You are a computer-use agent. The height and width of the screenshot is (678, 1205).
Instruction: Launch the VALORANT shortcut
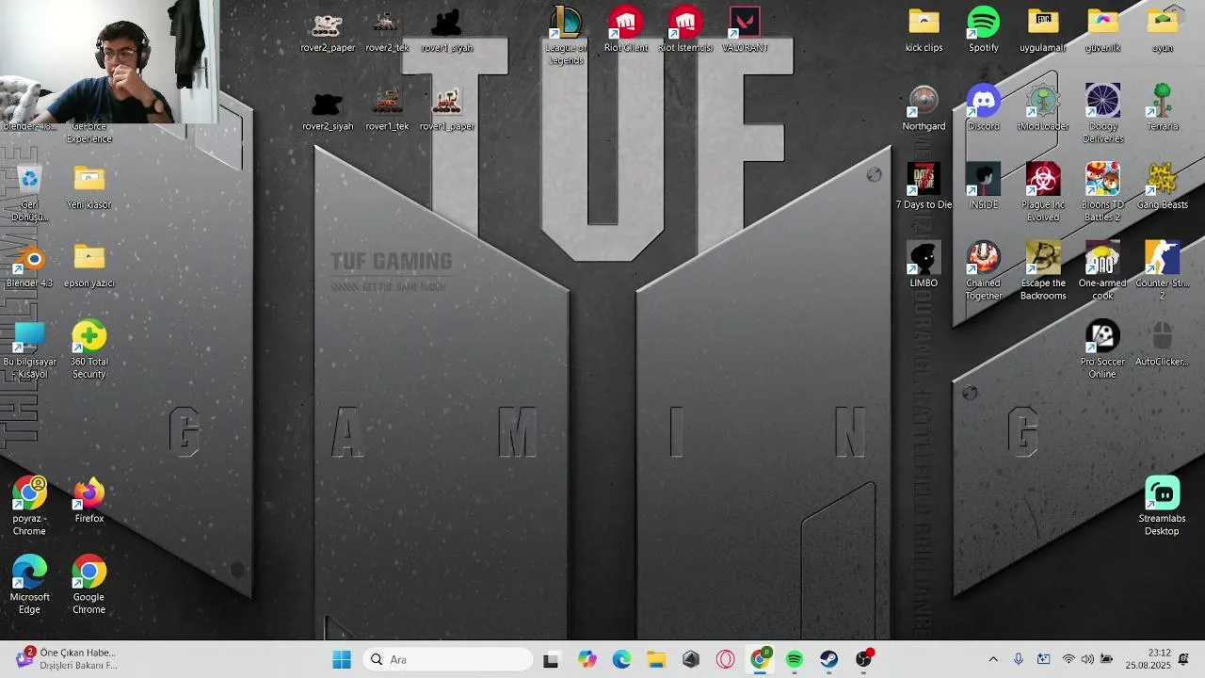[x=745, y=30]
